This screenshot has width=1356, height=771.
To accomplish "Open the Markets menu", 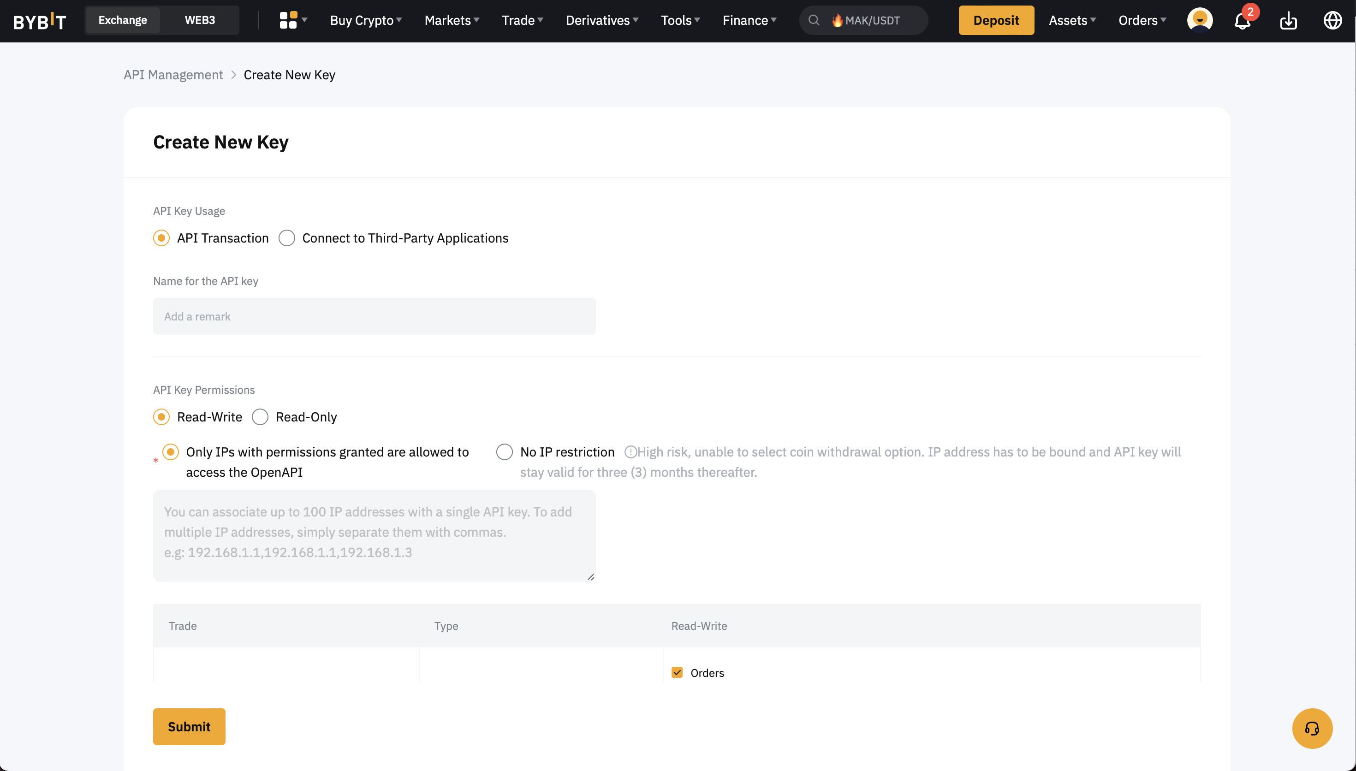I will 452,21.
